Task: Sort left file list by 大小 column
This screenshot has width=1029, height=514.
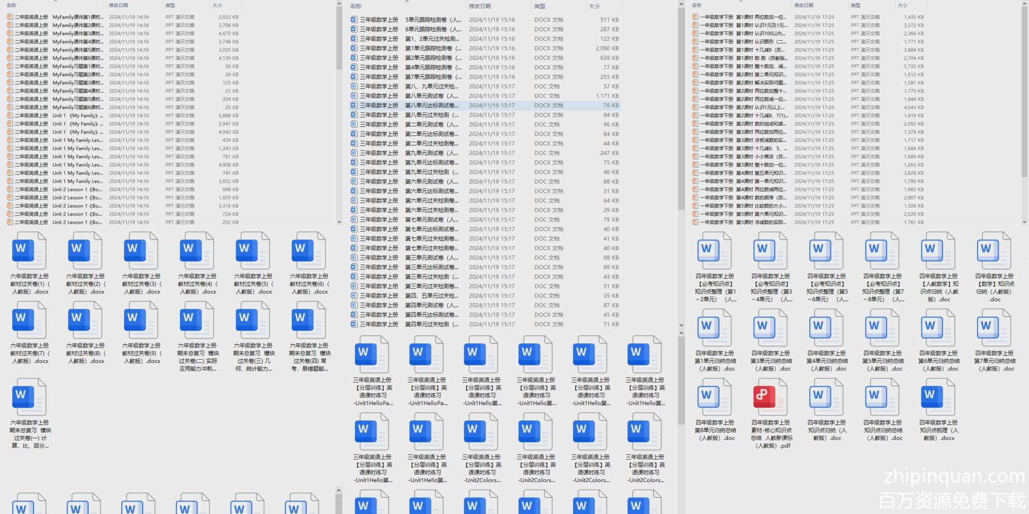Action: coord(217,5)
